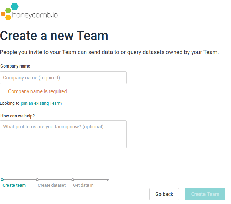This screenshot has height=204, width=231.
Task: Click the Create team step label
Action: coord(14,185)
